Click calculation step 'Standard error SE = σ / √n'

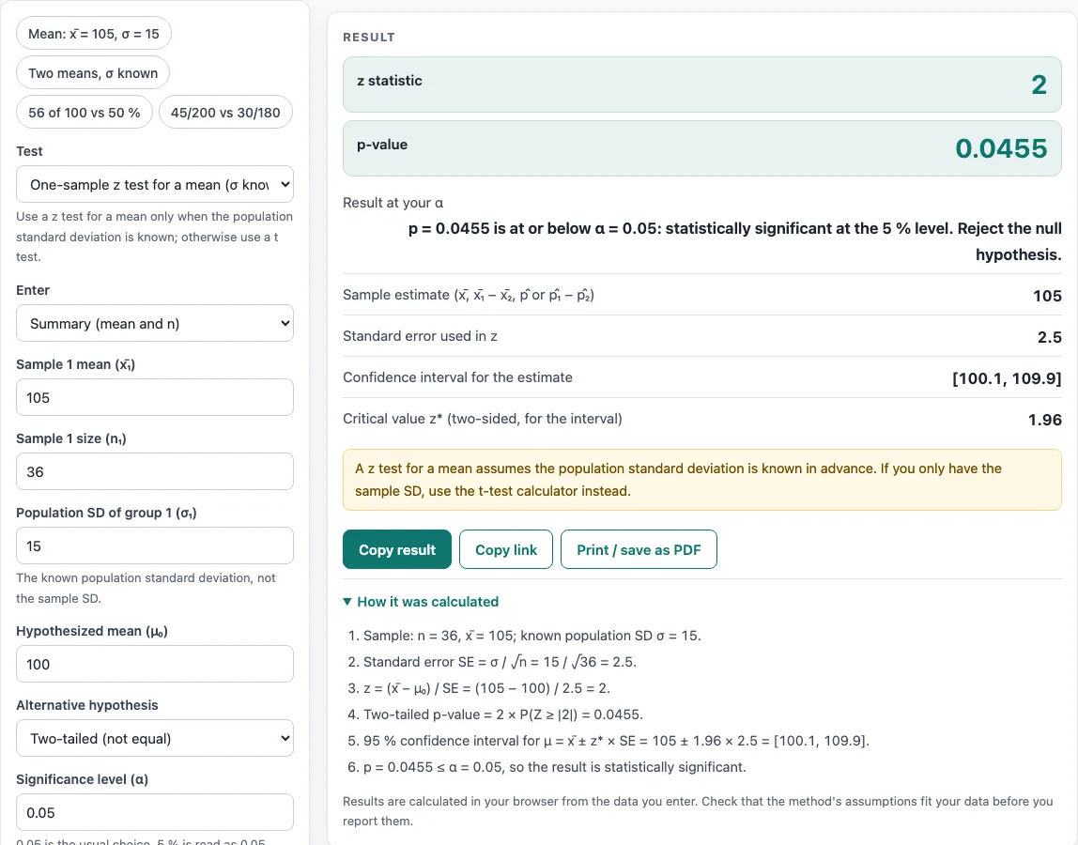coord(500,662)
